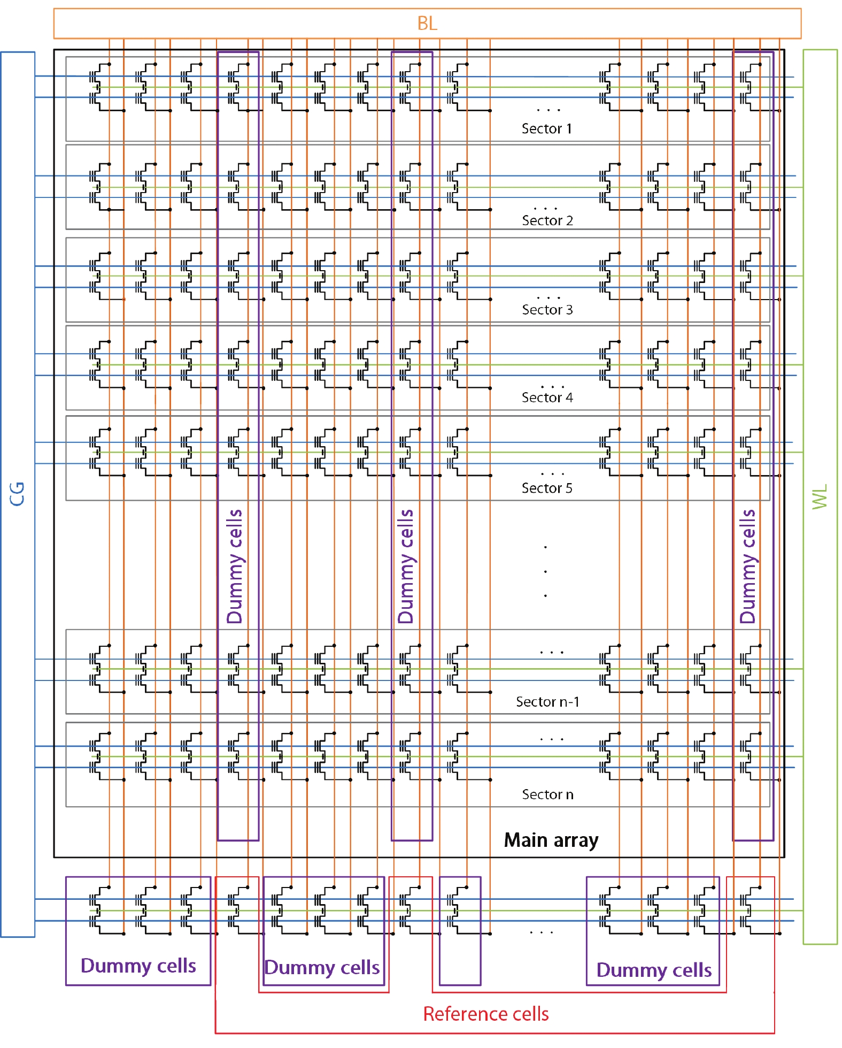This screenshot has width=842, height=1048.
Task: Click the green WL block label
Action: [x=820, y=496]
